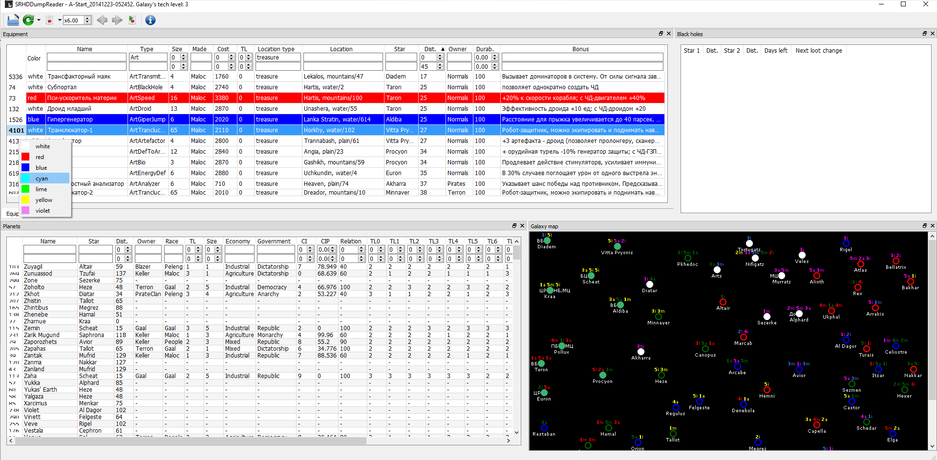Select the Aldiba star on the map
The height and width of the screenshot is (460, 937).
(620, 305)
